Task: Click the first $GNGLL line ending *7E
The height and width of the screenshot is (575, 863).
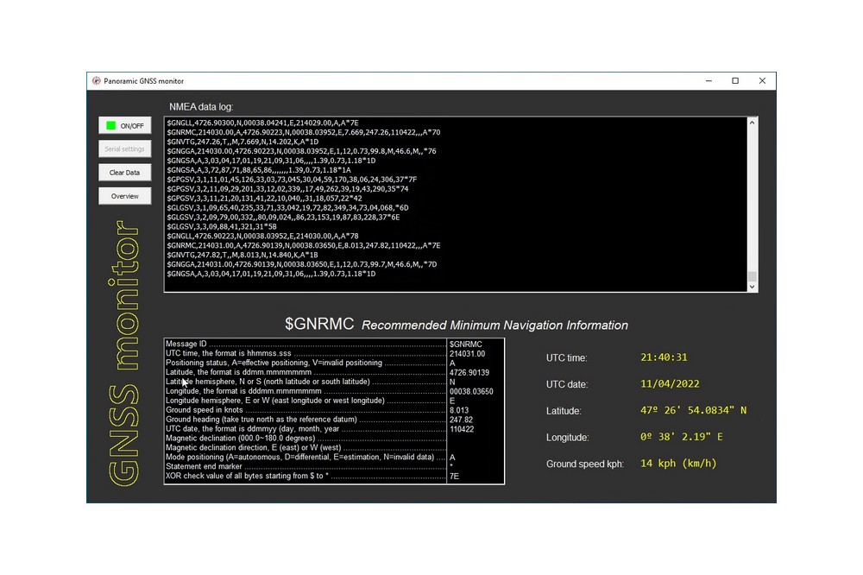Action: 263,123
